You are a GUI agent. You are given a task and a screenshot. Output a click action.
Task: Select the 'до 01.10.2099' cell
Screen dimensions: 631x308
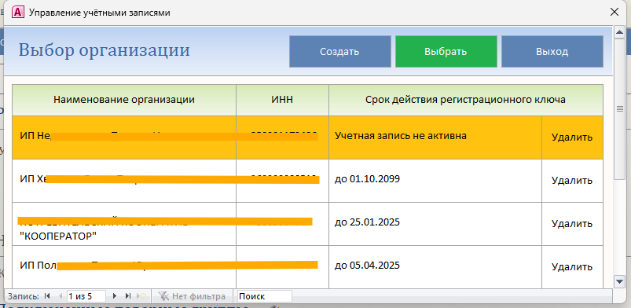point(435,181)
